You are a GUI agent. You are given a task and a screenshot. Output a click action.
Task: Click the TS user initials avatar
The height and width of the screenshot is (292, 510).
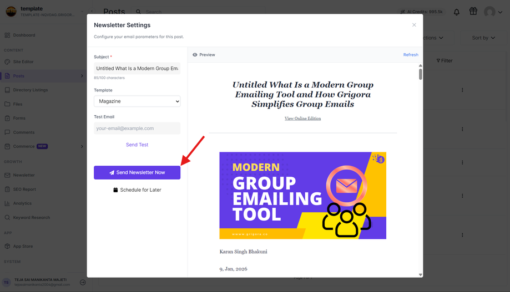click(6, 283)
